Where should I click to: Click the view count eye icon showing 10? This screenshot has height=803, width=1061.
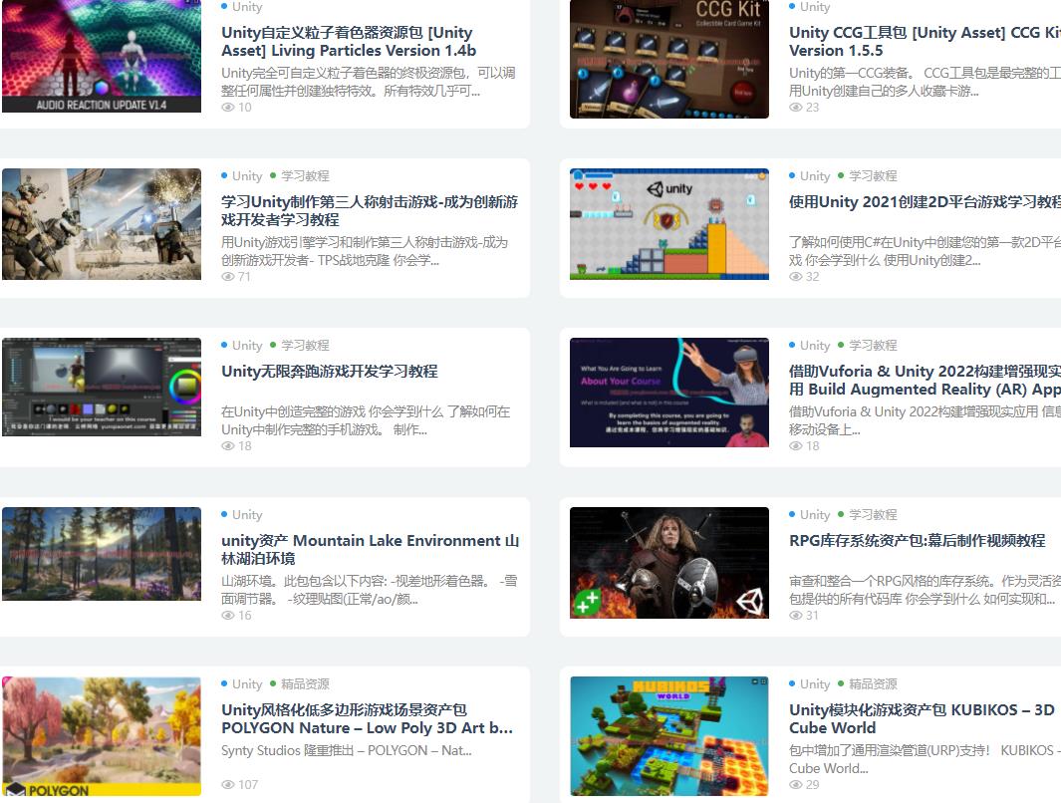[228, 107]
